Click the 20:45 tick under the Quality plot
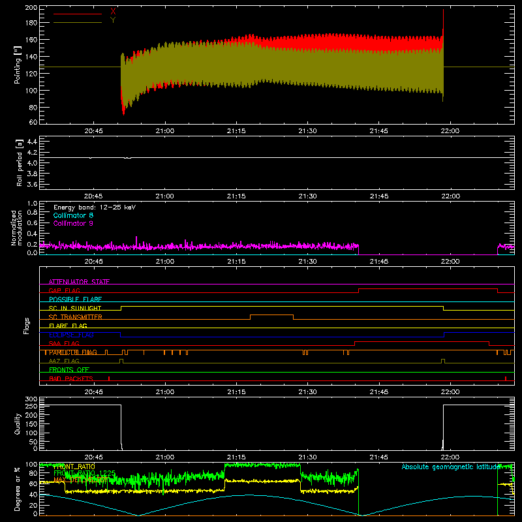Viewport: 522px width, 522px height. click(x=93, y=457)
